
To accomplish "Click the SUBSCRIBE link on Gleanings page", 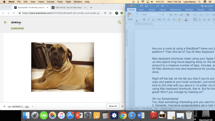I will click(x=18, y=29).
